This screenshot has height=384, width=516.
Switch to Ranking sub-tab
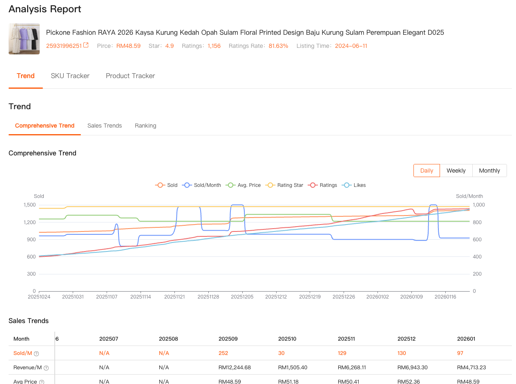click(145, 126)
